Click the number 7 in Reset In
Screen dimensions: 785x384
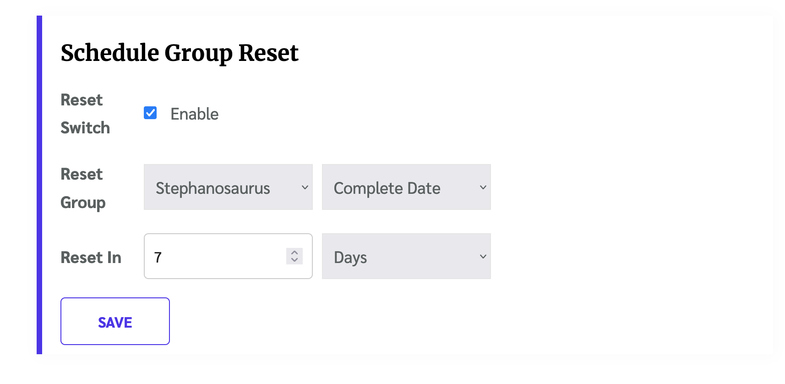coord(158,258)
